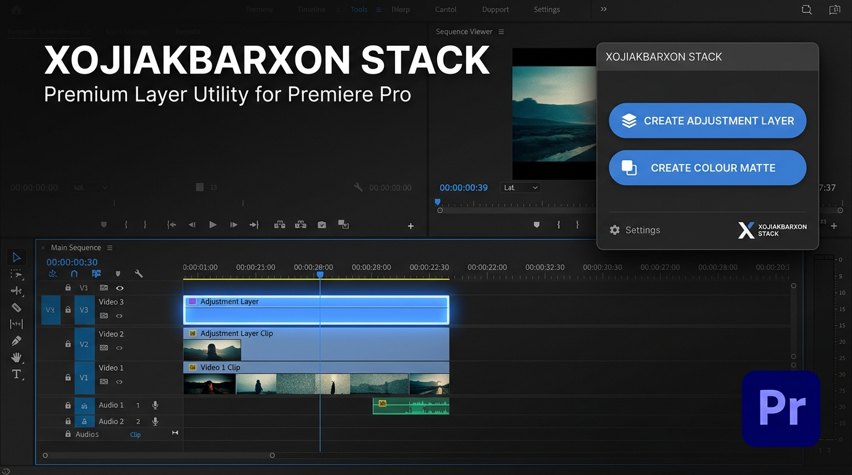Click the Insert edit icon

(x=279, y=225)
